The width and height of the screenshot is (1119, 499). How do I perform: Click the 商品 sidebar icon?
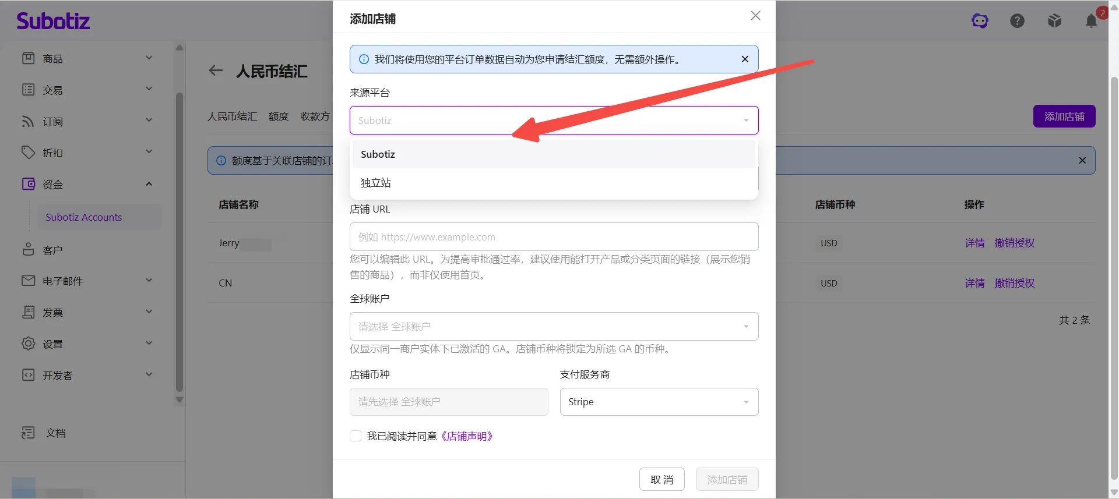pos(29,58)
